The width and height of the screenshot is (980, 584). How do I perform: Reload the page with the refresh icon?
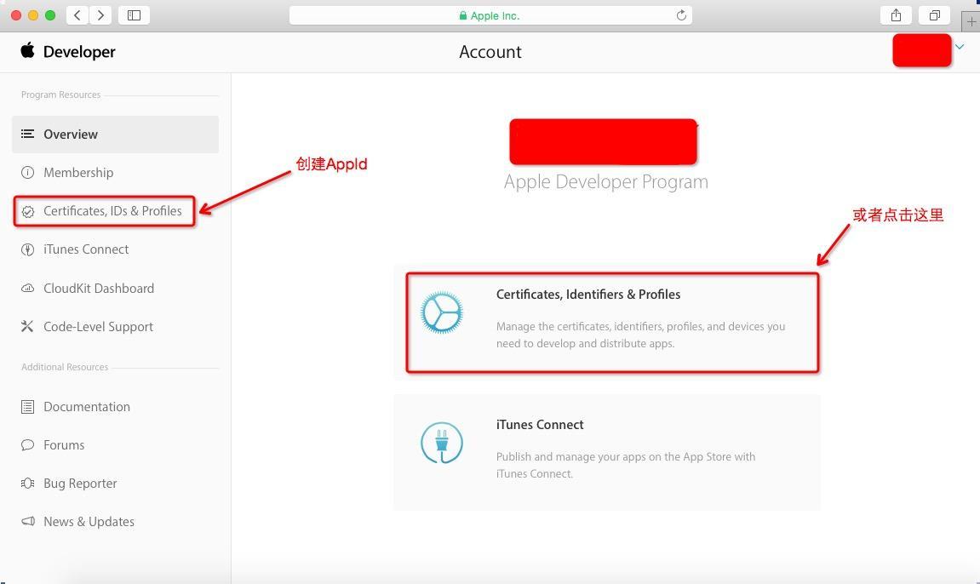681,15
